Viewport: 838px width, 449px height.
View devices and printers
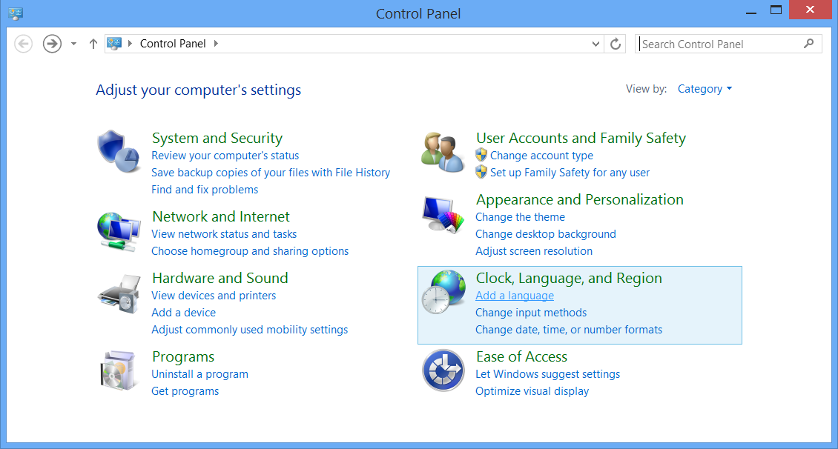214,296
